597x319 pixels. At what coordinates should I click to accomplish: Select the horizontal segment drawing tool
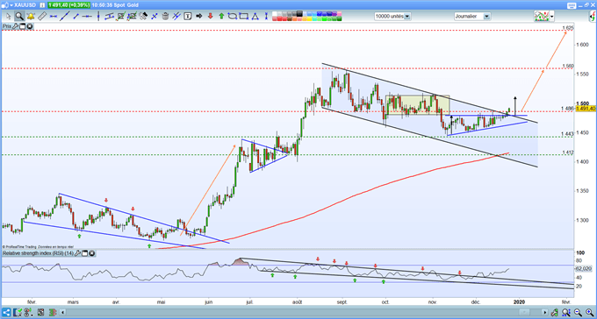(53, 16)
